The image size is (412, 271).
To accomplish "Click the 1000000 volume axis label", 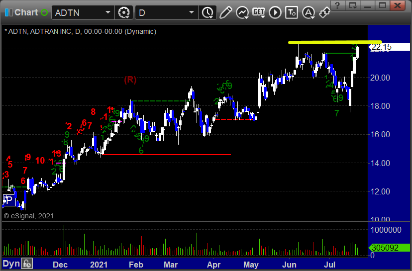I will tap(386, 230).
